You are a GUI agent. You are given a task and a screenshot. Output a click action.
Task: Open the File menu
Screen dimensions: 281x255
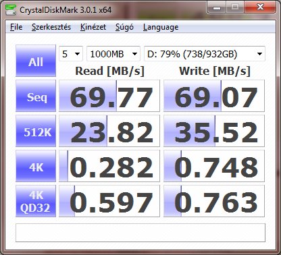click(x=16, y=27)
